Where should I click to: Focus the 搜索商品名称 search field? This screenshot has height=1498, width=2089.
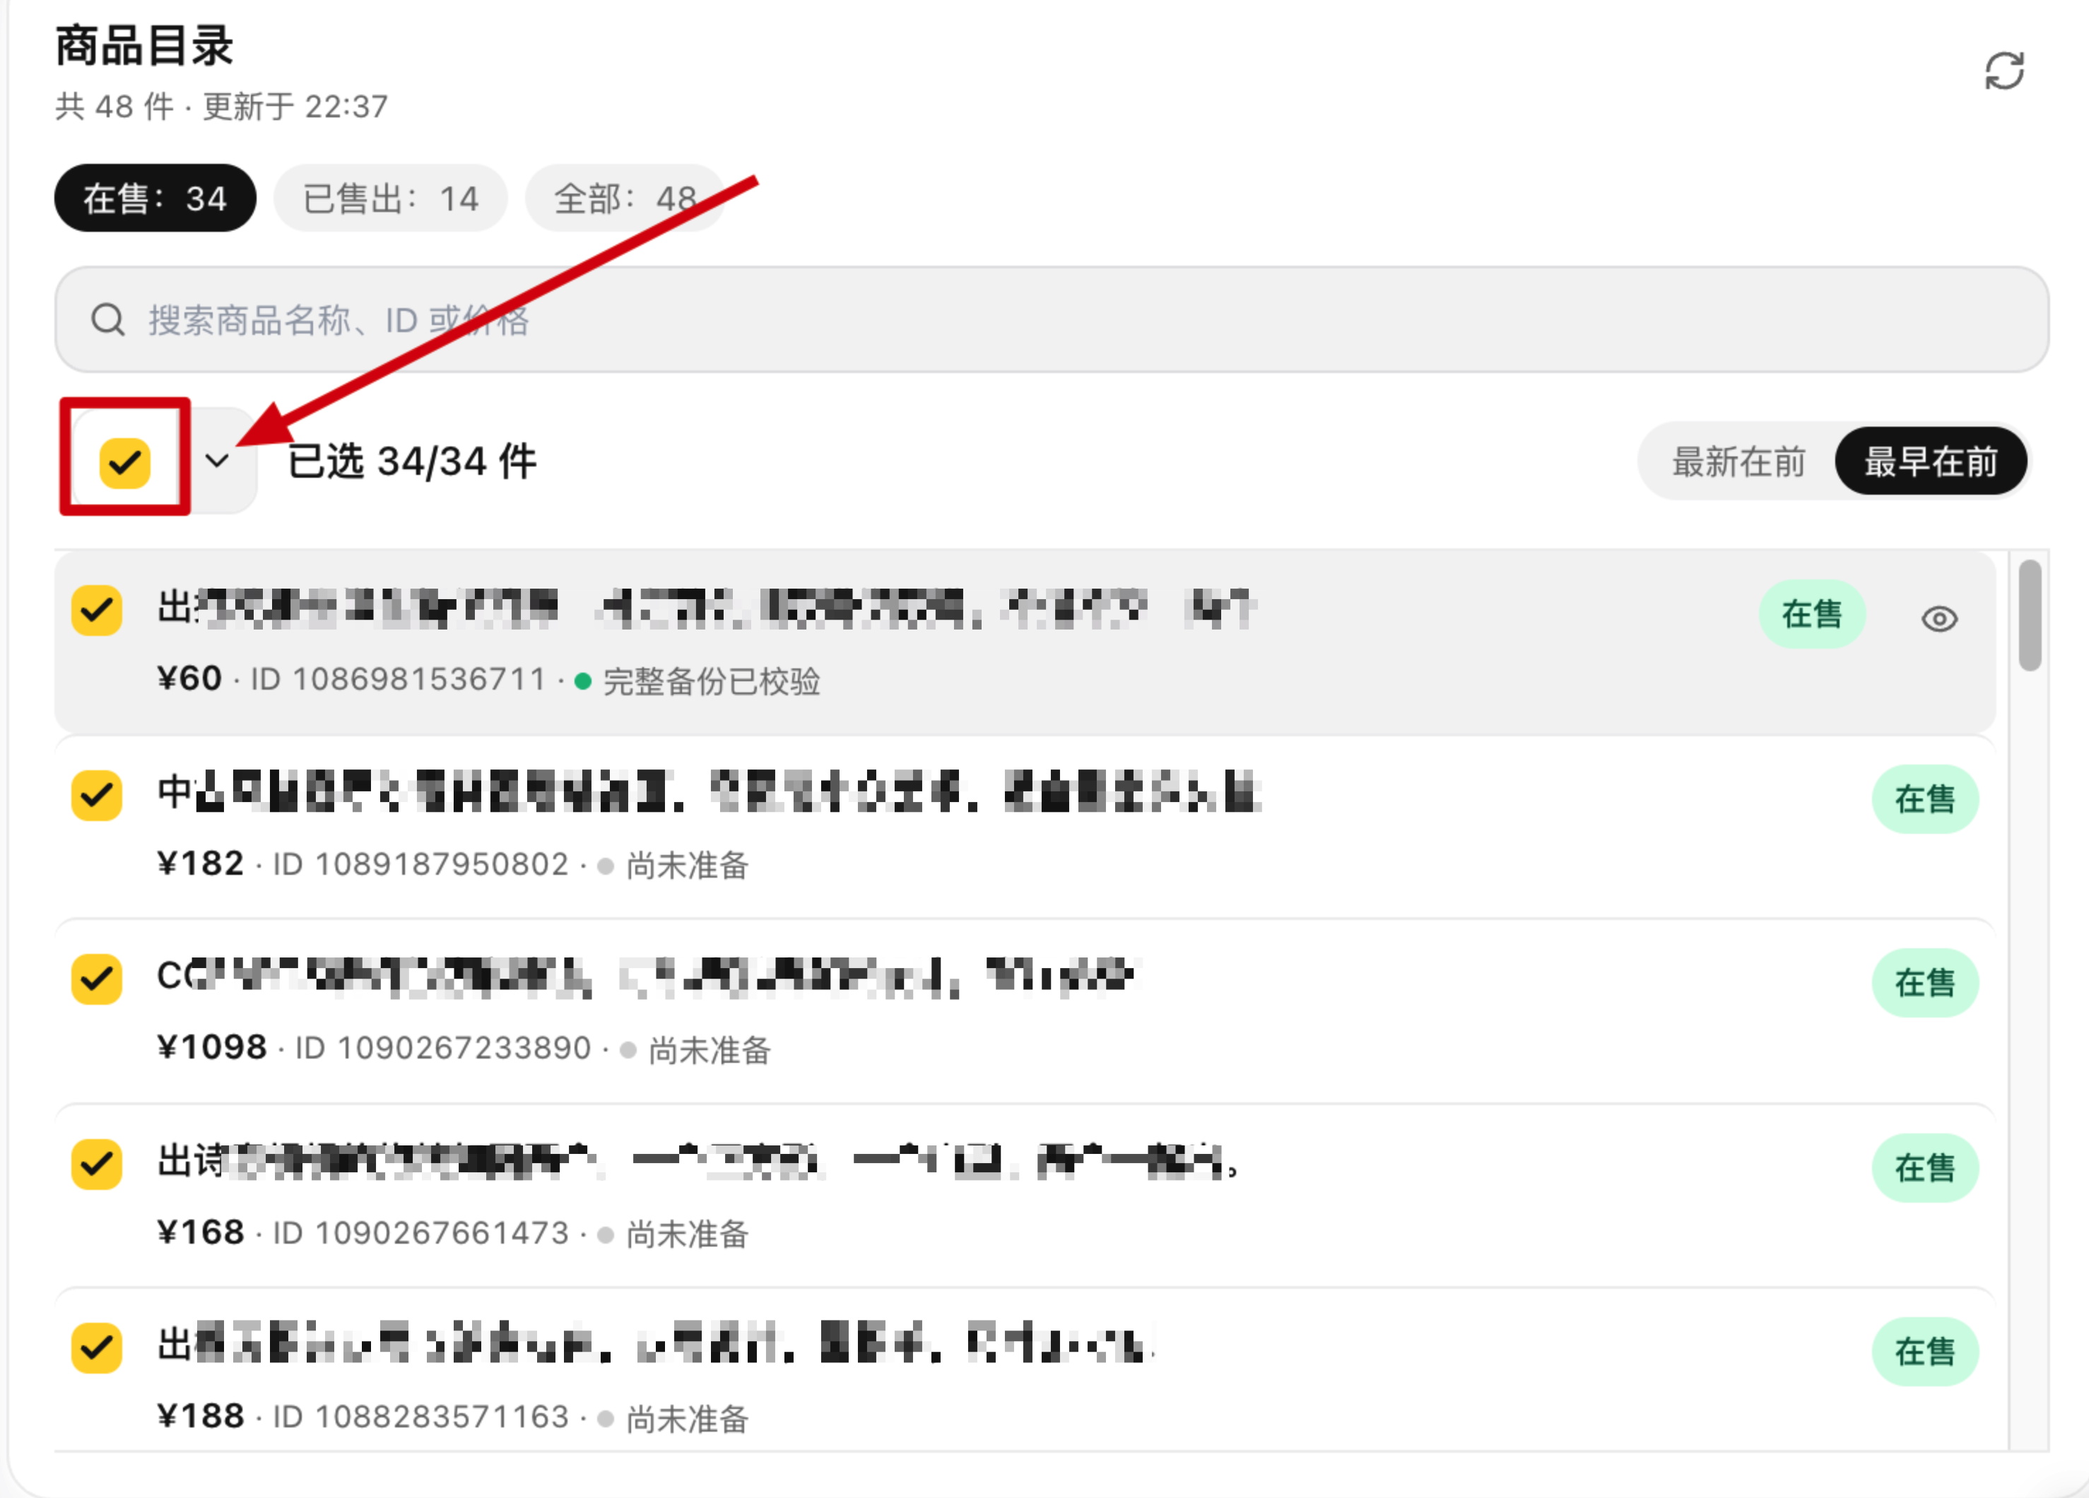tap(1051, 320)
